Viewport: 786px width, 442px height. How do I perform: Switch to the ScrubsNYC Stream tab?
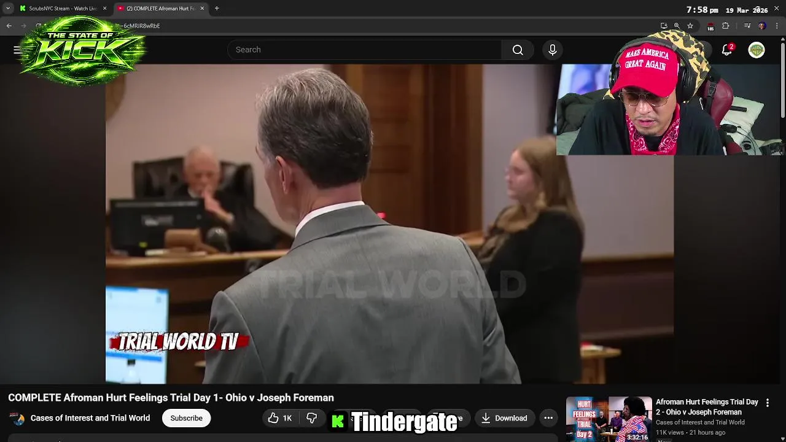pyautogui.click(x=63, y=9)
